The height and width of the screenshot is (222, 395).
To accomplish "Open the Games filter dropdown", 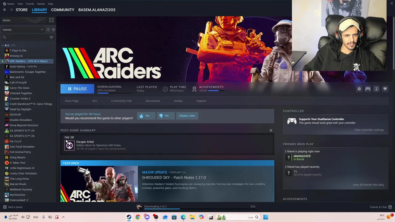I will (23, 30).
